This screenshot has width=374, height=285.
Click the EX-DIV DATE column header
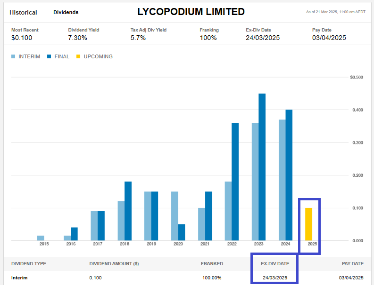(275, 263)
